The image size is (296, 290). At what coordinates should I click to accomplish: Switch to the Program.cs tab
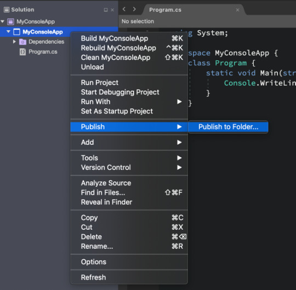pos(165,10)
